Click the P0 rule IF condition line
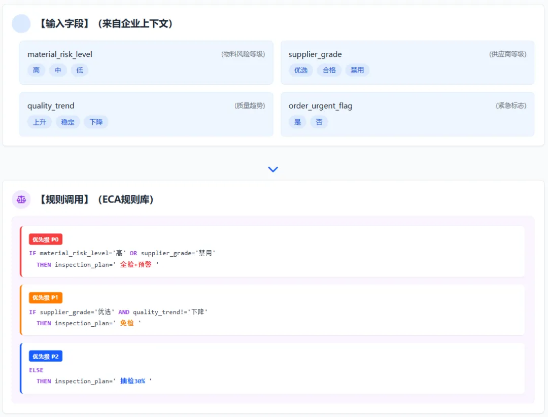 click(122, 253)
